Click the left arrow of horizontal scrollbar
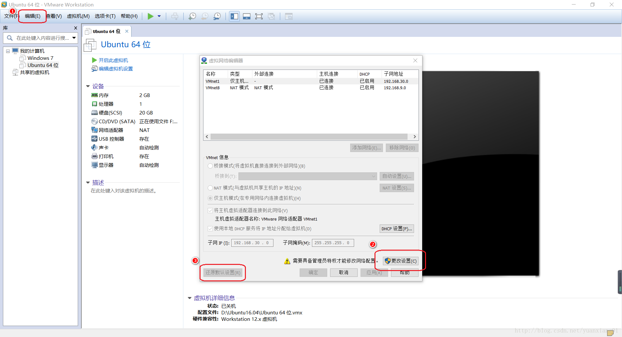 207,137
